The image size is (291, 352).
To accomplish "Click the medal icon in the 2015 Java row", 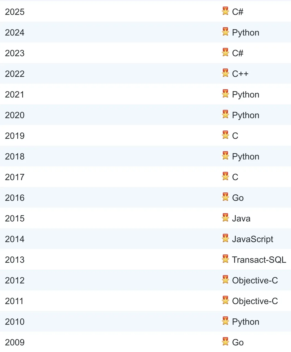I will tap(225, 217).
